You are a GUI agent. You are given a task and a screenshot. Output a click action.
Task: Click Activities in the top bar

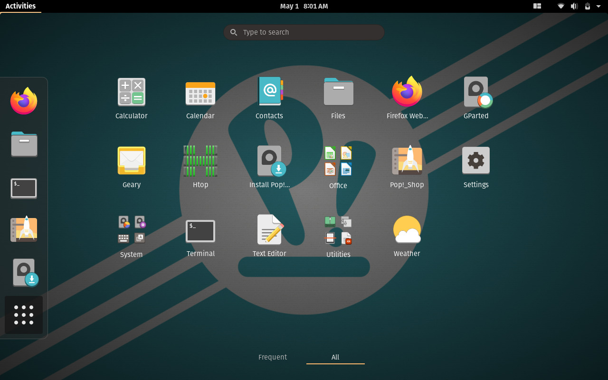(x=21, y=6)
